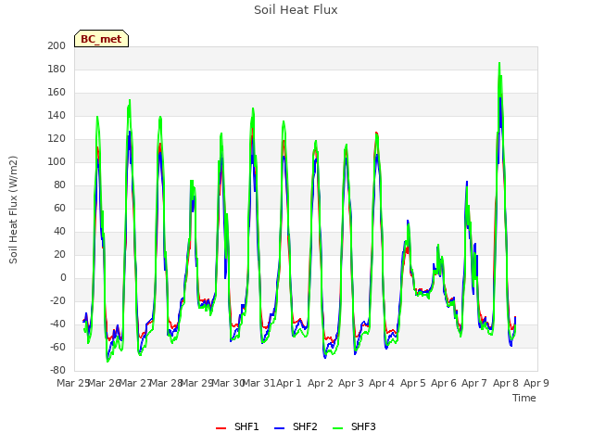Click the Apr 3 x-axis label
The height and width of the screenshot is (445, 593).
tap(351, 383)
